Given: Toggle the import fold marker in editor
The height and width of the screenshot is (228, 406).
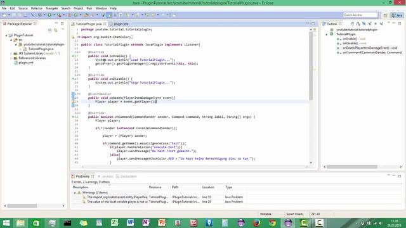Looking at the screenshot, I should tap(79, 37).
